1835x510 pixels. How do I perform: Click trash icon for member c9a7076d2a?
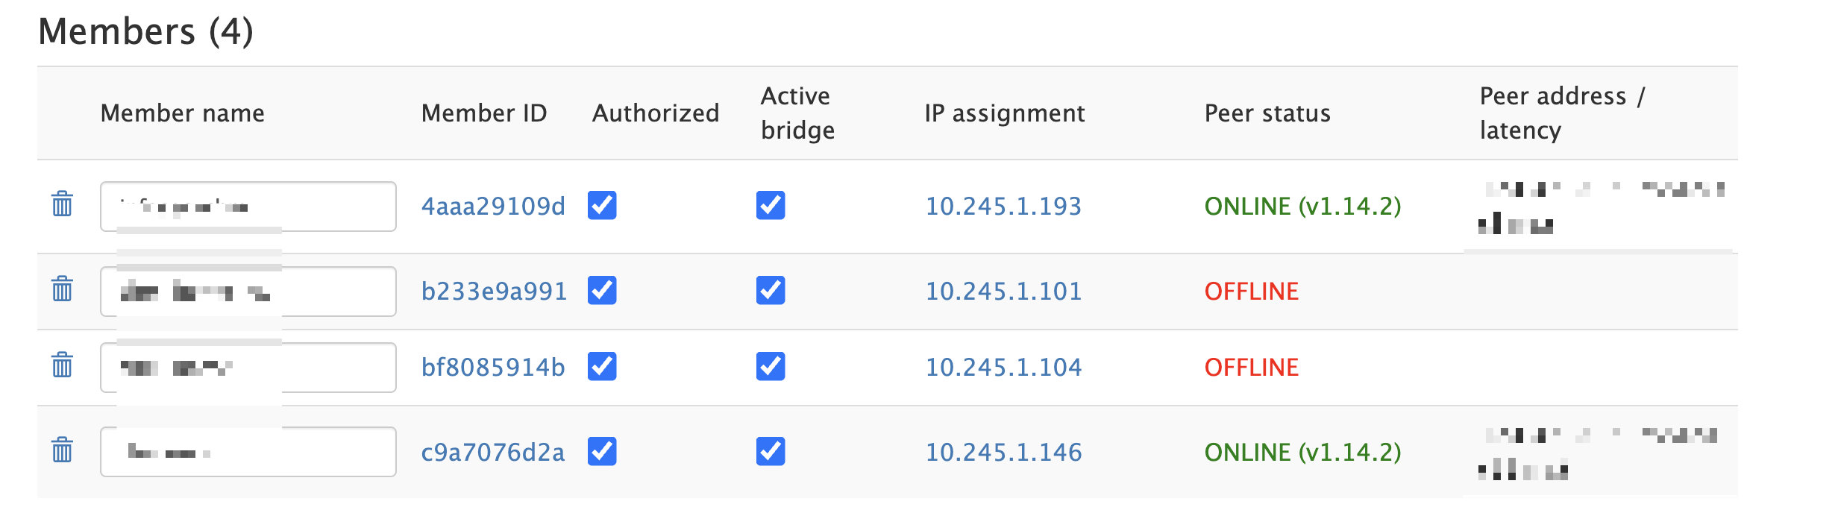click(x=62, y=450)
